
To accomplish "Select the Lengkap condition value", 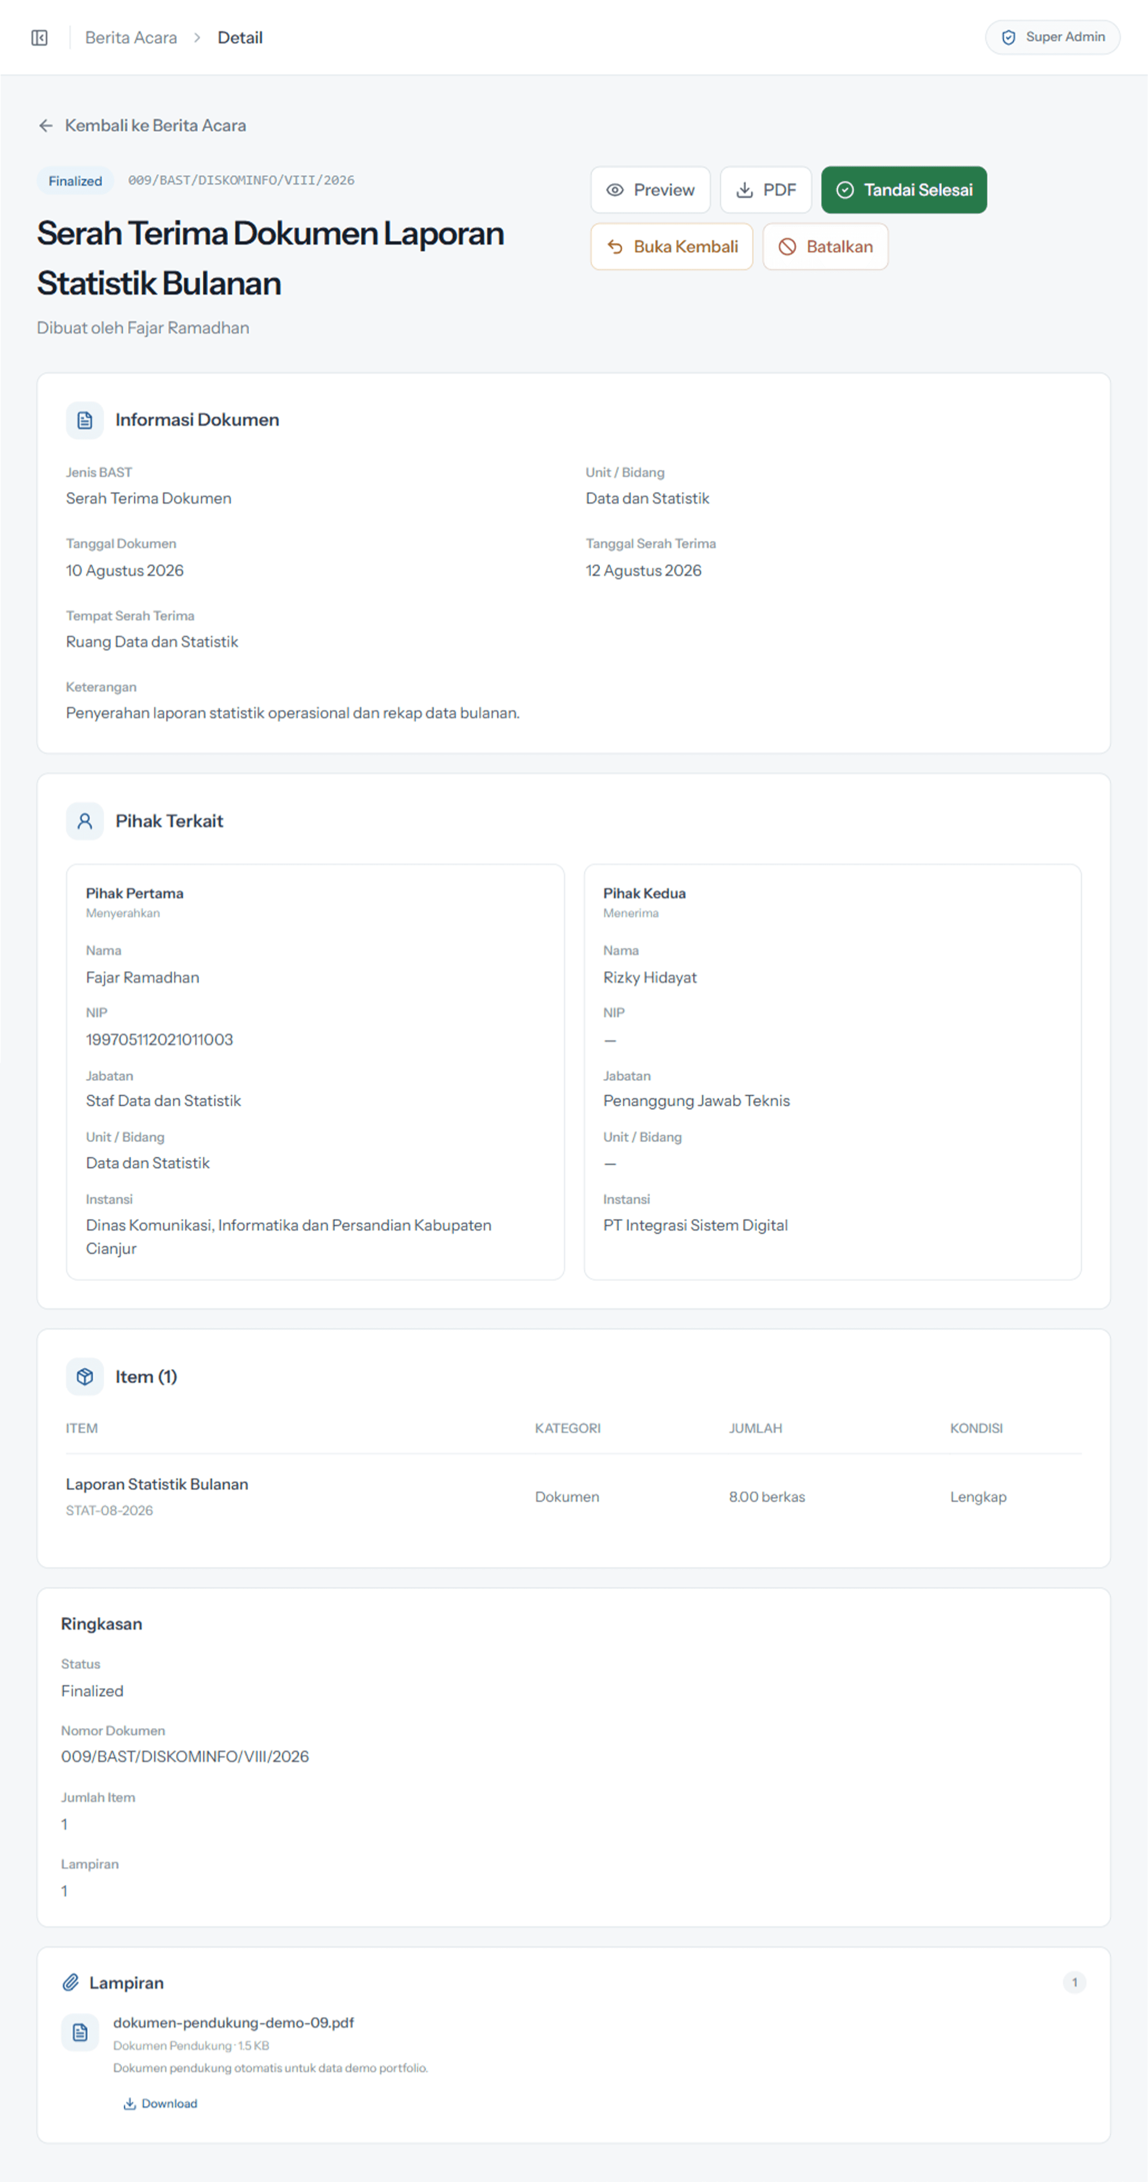I will [978, 1497].
